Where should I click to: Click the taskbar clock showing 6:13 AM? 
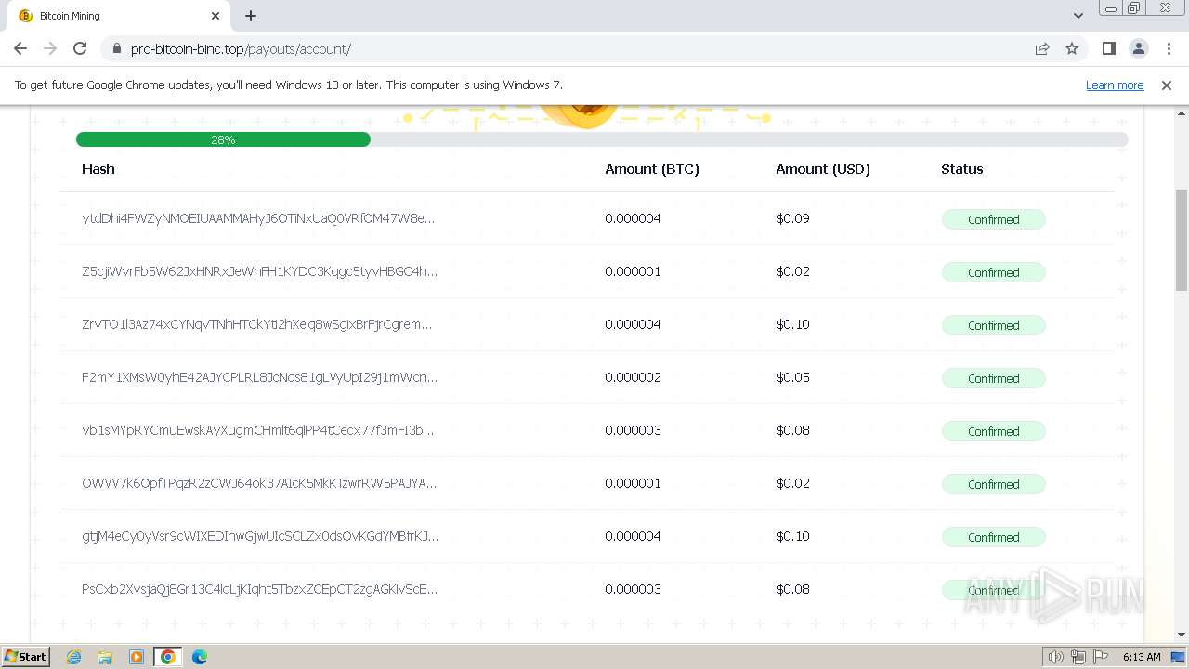click(x=1142, y=657)
